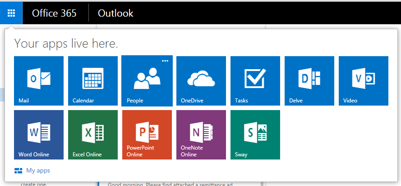Click the My apps link

coord(38,170)
